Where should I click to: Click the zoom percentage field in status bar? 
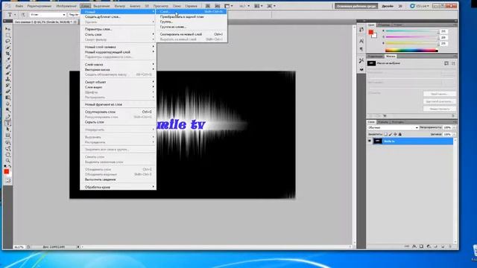19,247
